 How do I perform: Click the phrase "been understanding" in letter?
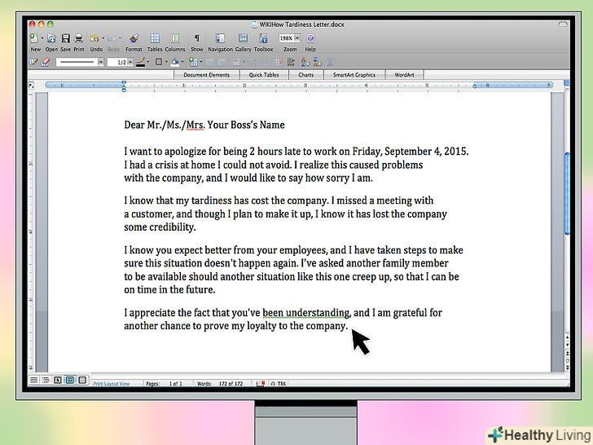[306, 313]
